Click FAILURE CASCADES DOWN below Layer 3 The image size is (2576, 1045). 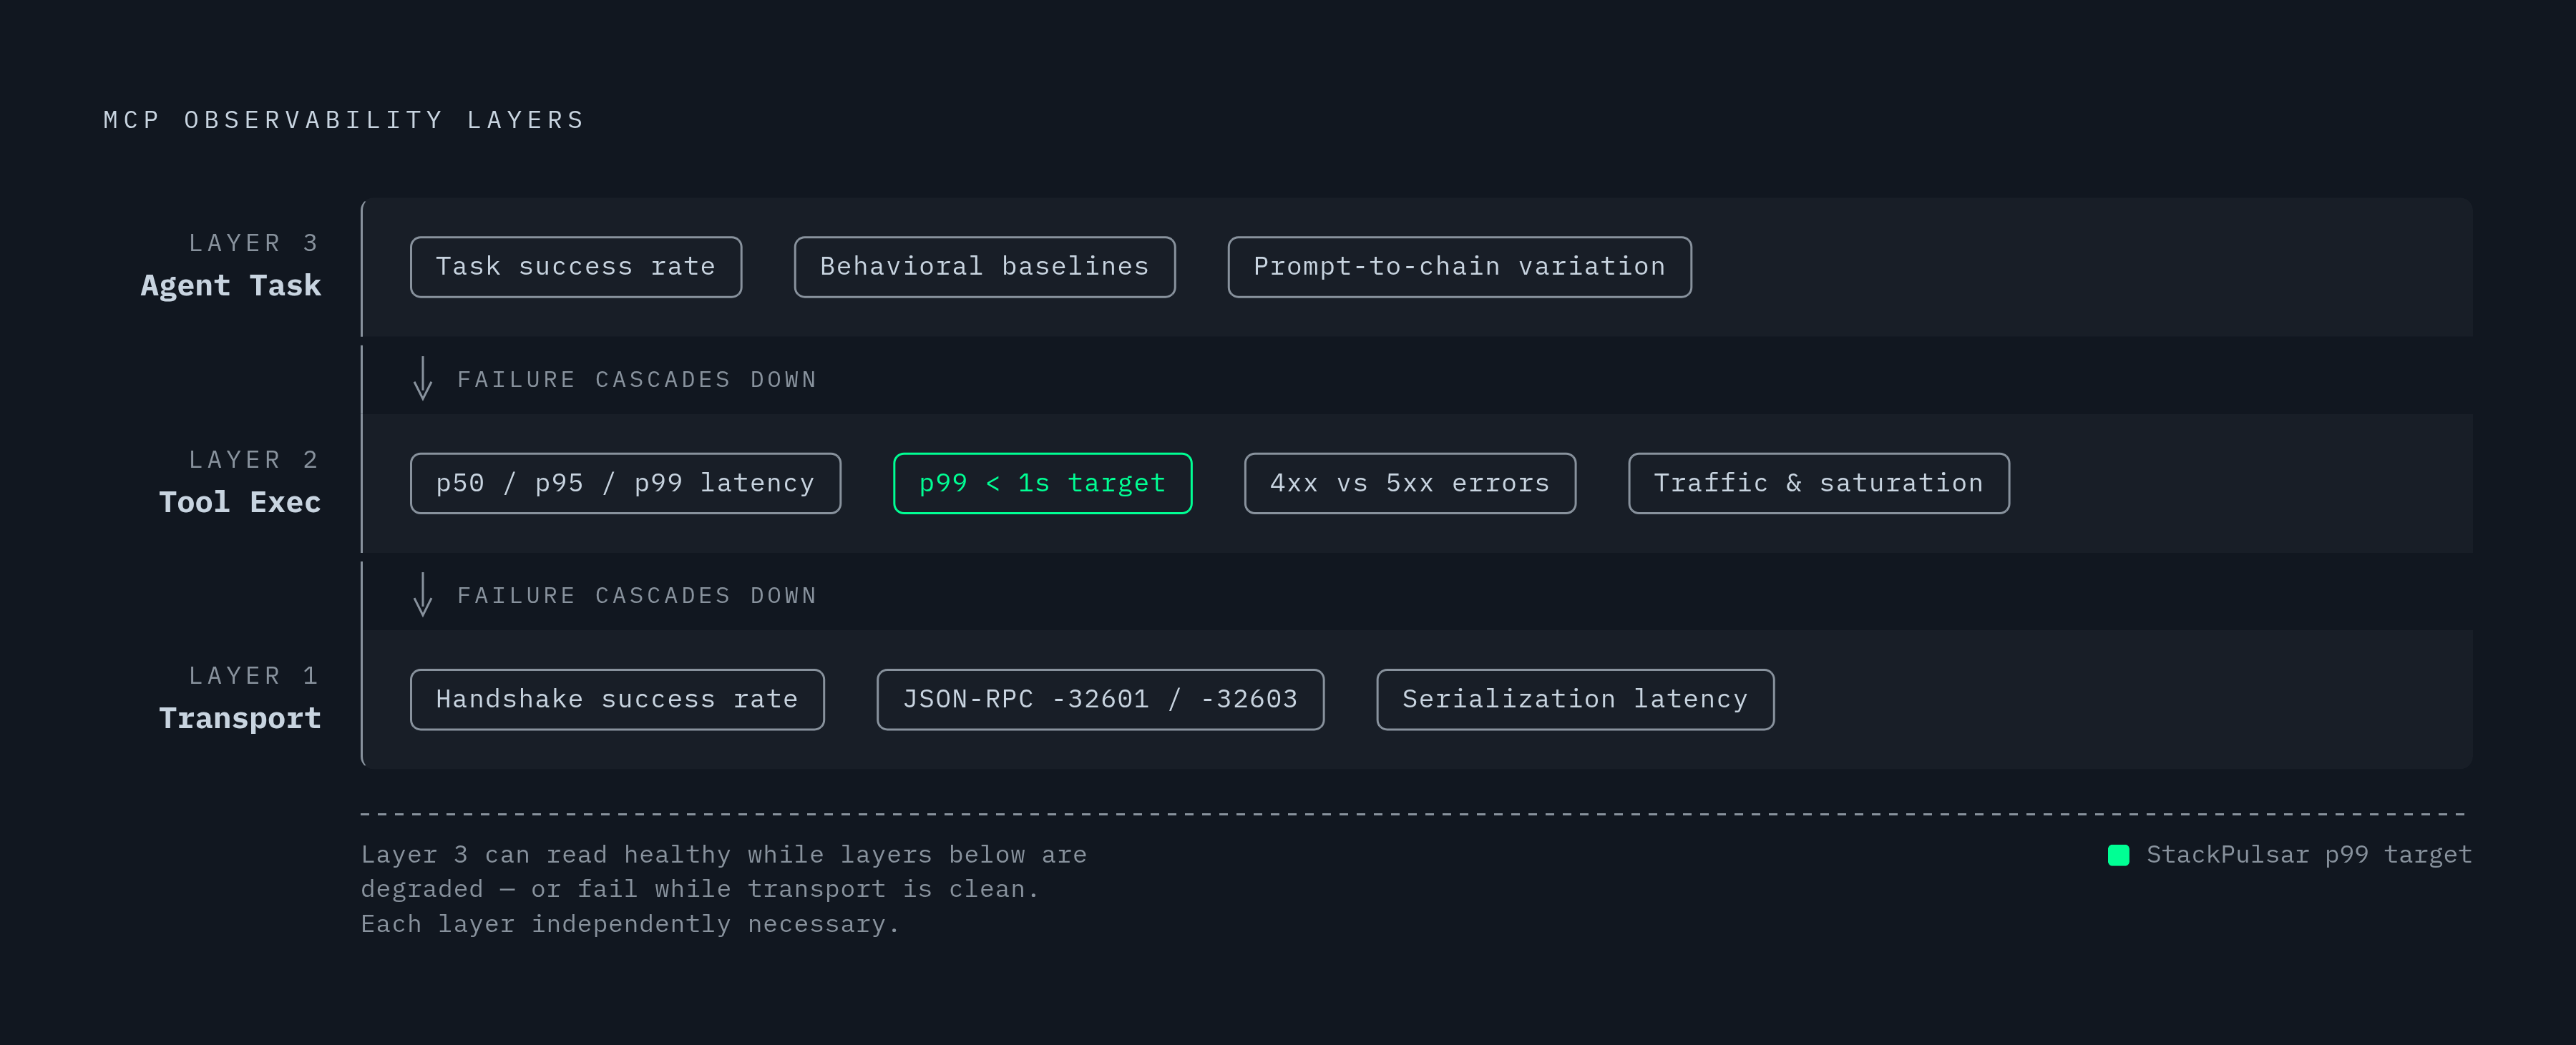point(637,380)
